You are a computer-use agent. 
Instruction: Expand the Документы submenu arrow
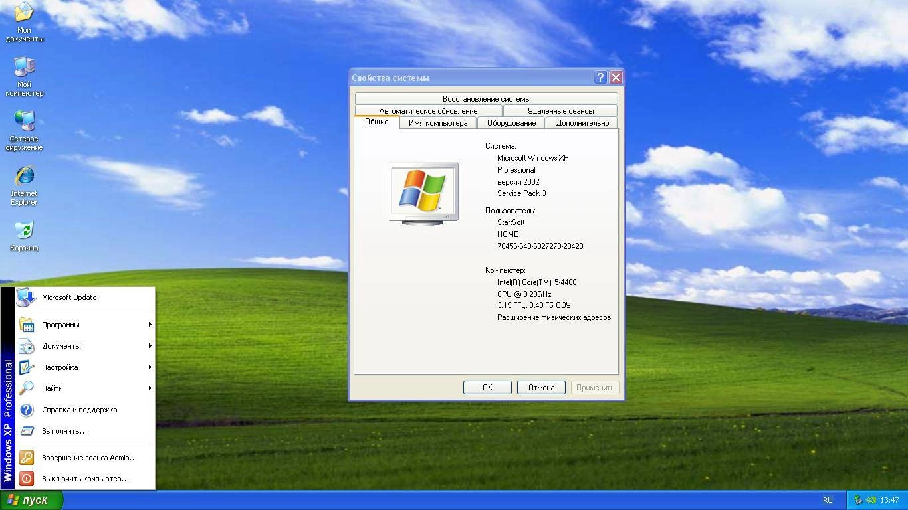coord(150,346)
